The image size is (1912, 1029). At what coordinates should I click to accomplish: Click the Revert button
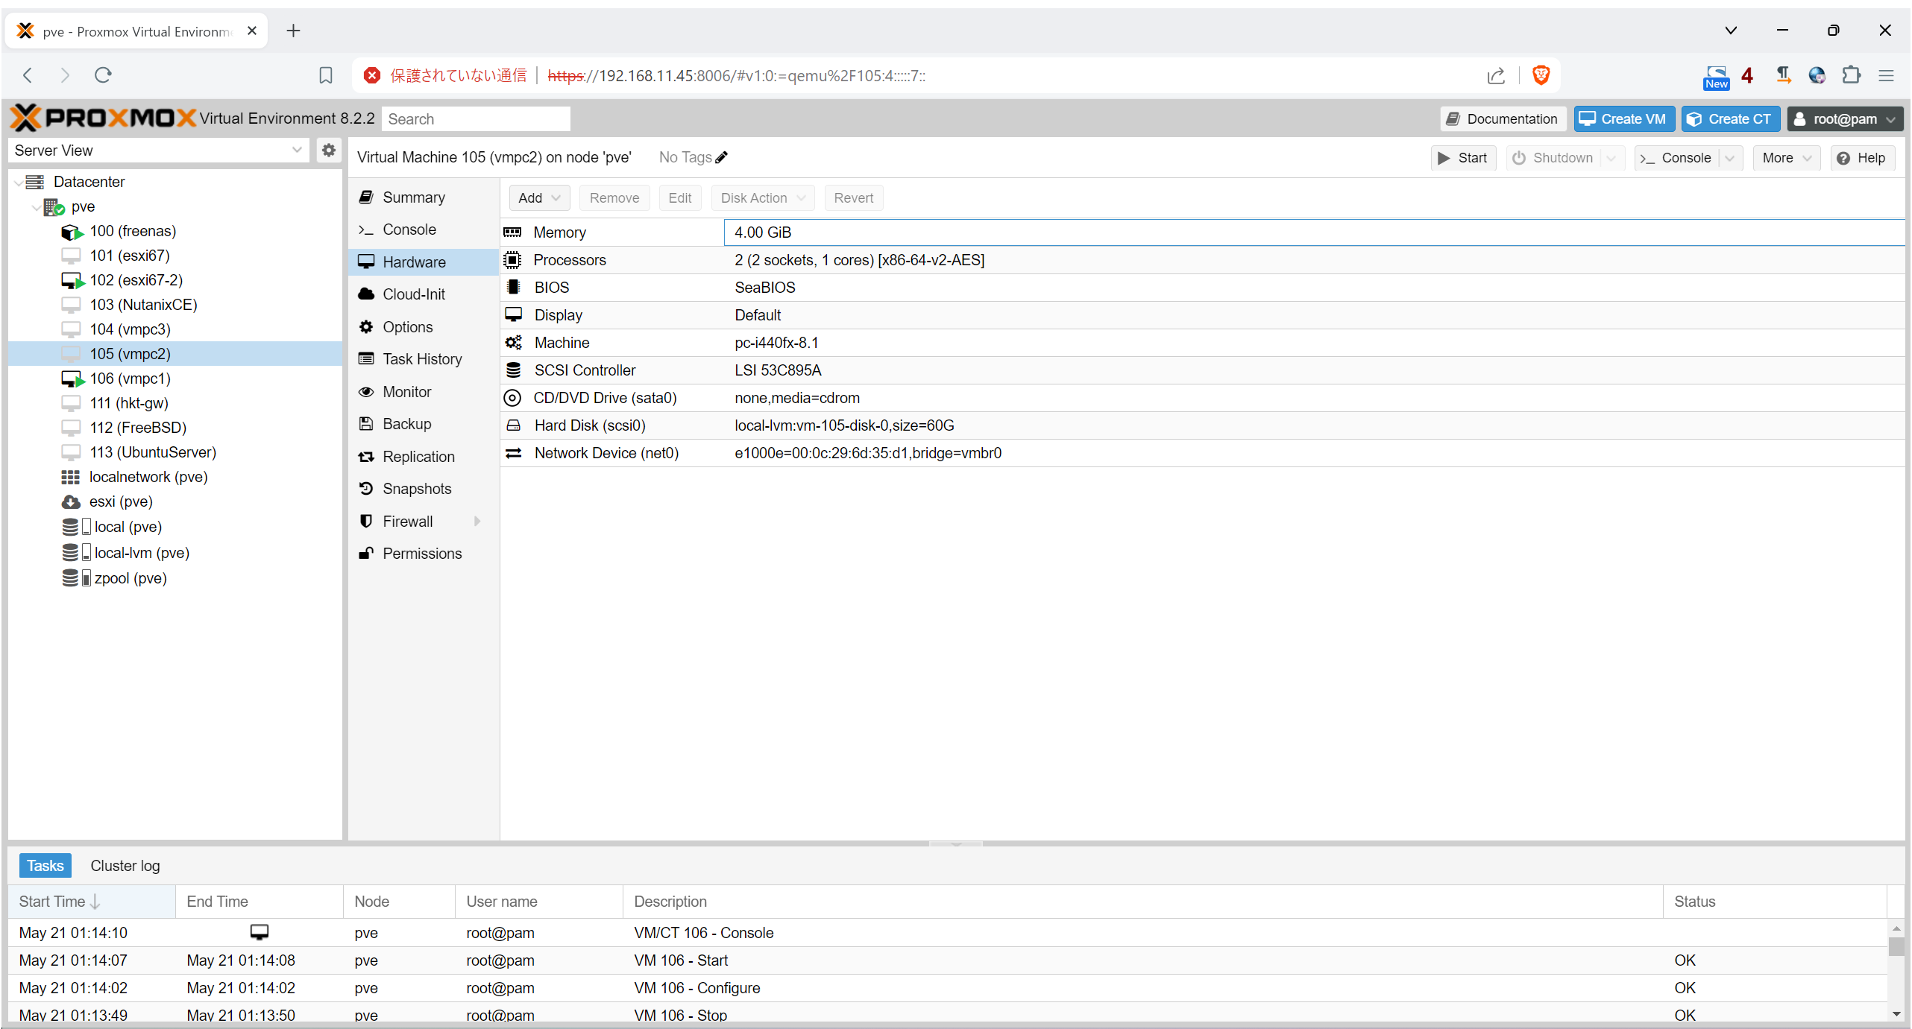pyautogui.click(x=853, y=198)
